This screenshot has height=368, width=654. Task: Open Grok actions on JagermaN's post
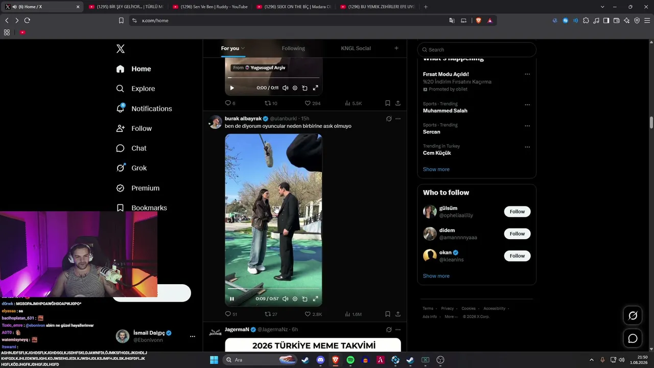tap(389, 330)
